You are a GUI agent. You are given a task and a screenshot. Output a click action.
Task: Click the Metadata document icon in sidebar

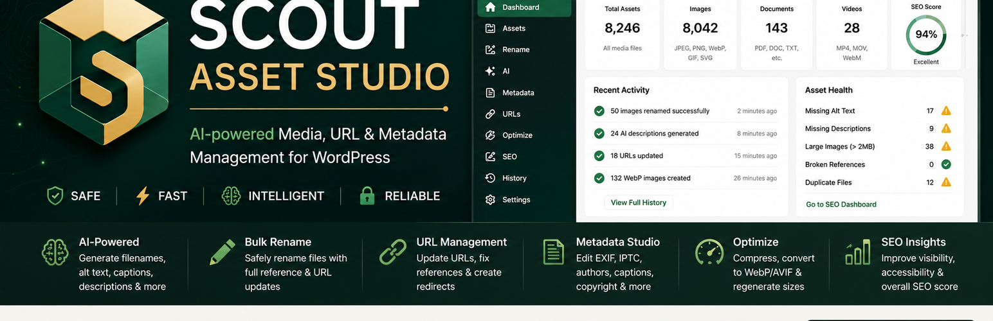pyautogui.click(x=491, y=92)
